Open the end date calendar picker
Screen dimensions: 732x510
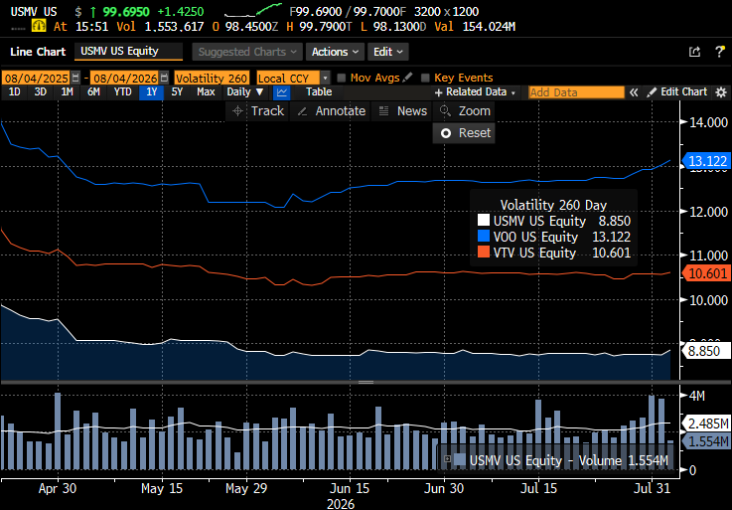click(164, 78)
